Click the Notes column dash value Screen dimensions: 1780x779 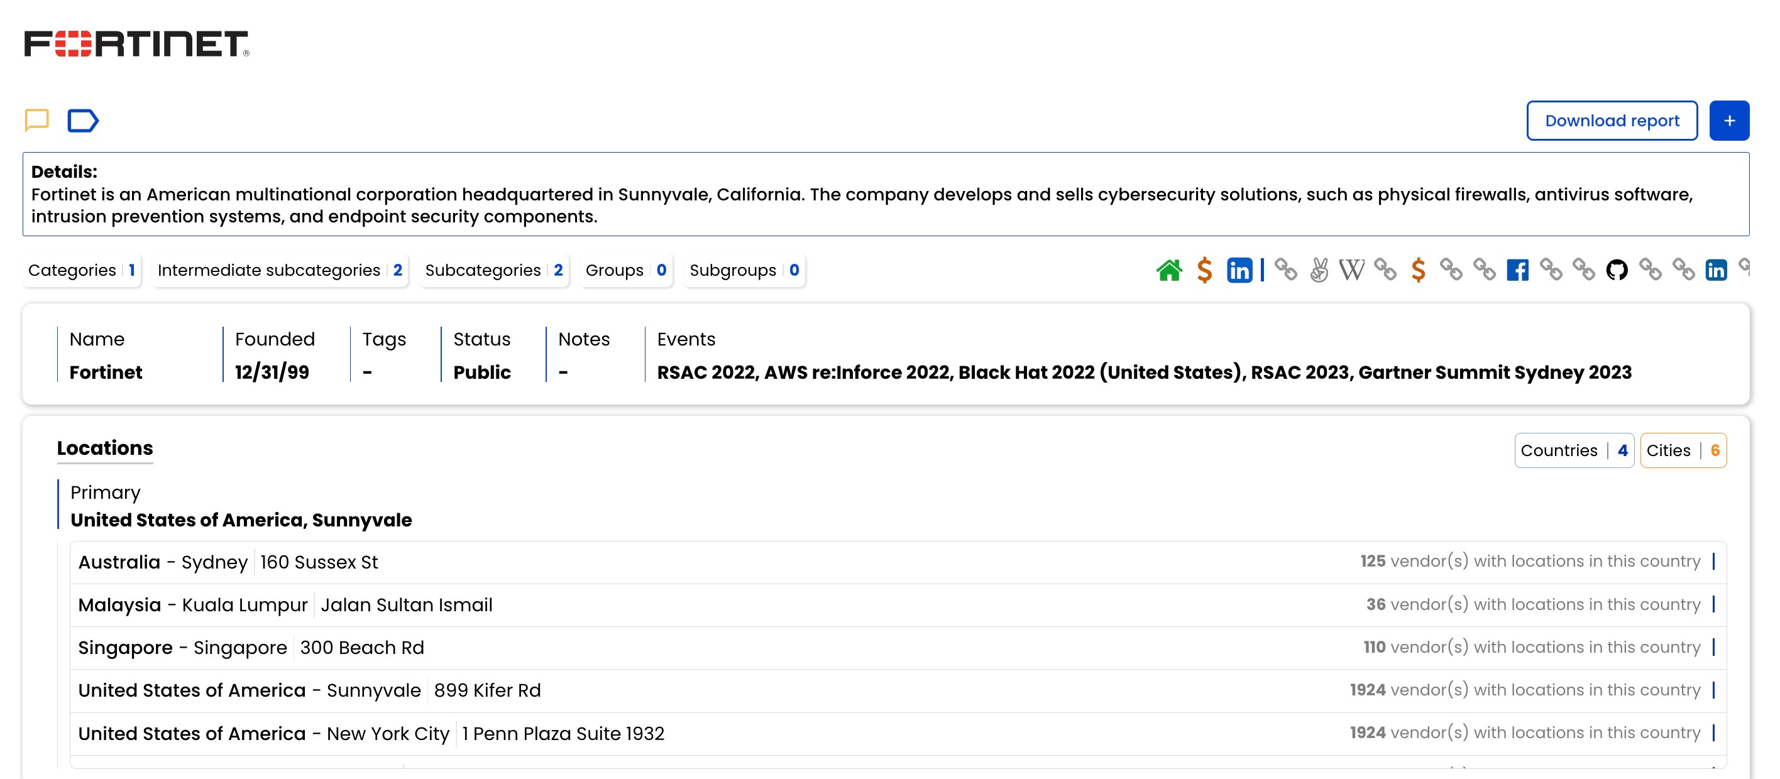coord(563,373)
